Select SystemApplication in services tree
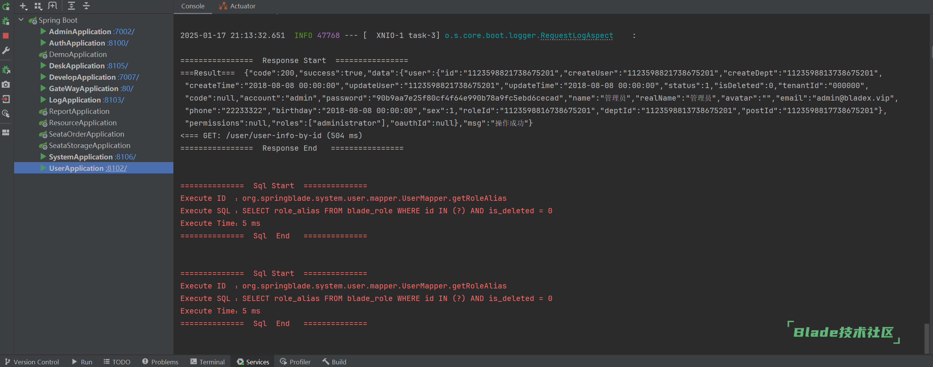The height and width of the screenshot is (367, 933). click(x=81, y=157)
